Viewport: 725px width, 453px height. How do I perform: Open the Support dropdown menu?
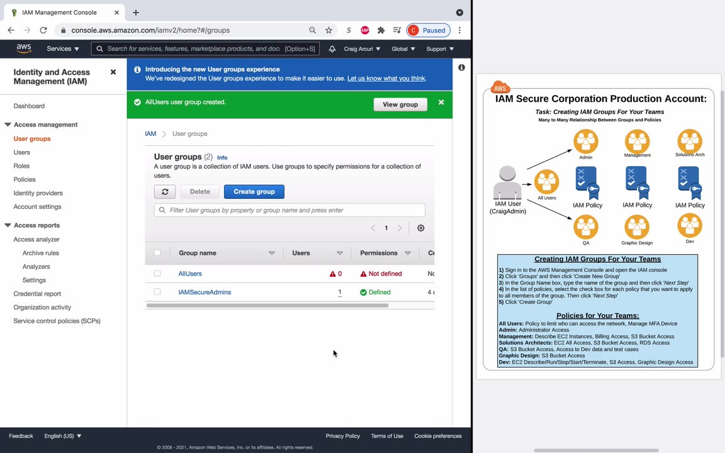(x=440, y=48)
